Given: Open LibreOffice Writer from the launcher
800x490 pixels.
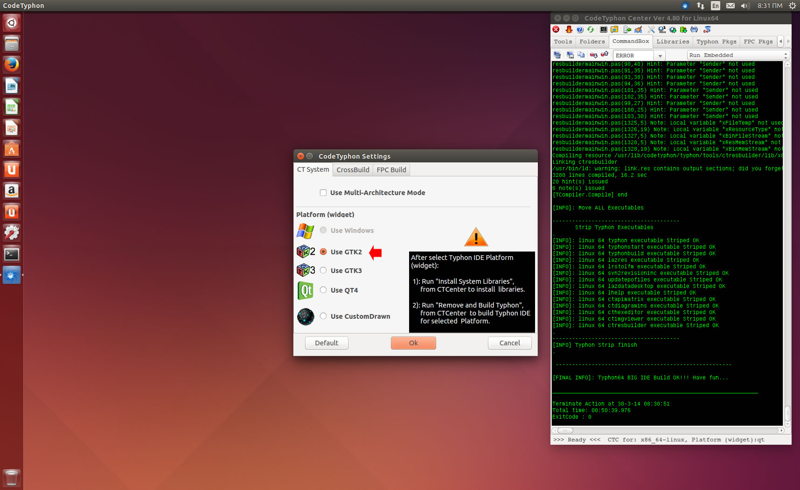Looking at the screenshot, I should (x=12, y=86).
